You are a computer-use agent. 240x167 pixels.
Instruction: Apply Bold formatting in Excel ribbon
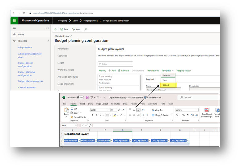pos(92,115)
